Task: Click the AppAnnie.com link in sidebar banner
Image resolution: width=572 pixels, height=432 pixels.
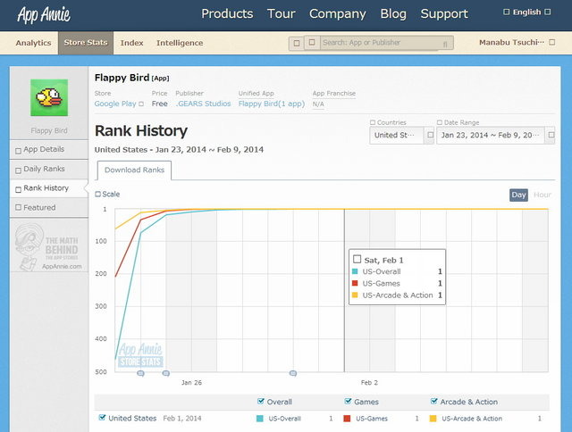Action: point(62,266)
